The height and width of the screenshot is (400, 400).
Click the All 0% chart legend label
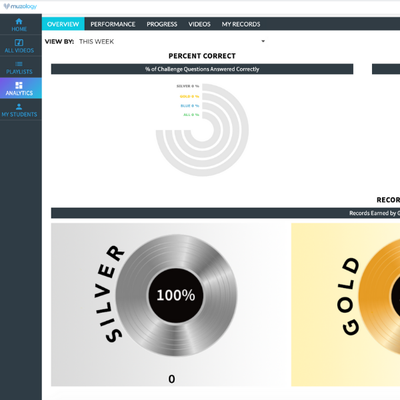pos(191,115)
